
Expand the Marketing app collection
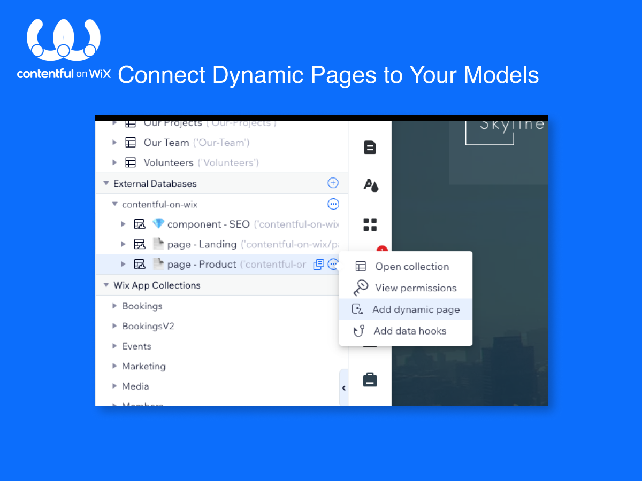tap(114, 366)
